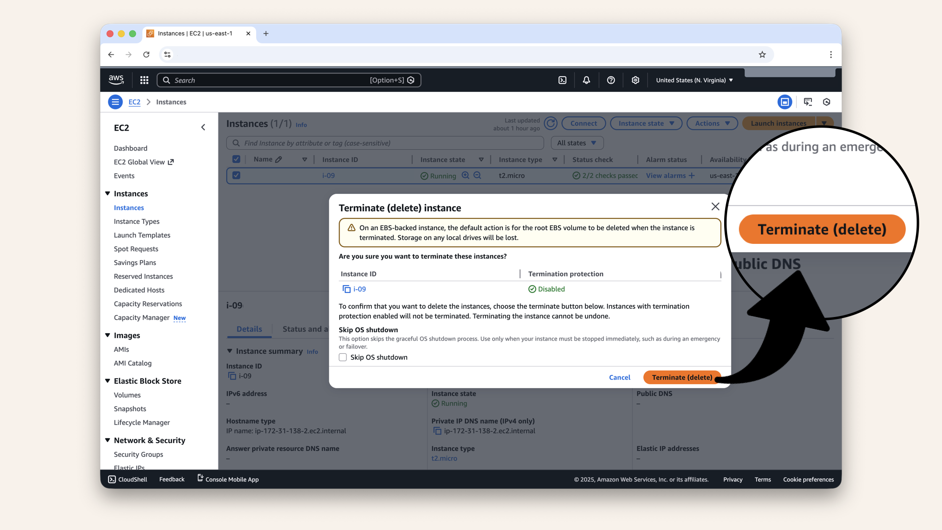Open the help question mark icon

pyautogui.click(x=611, y=80)
